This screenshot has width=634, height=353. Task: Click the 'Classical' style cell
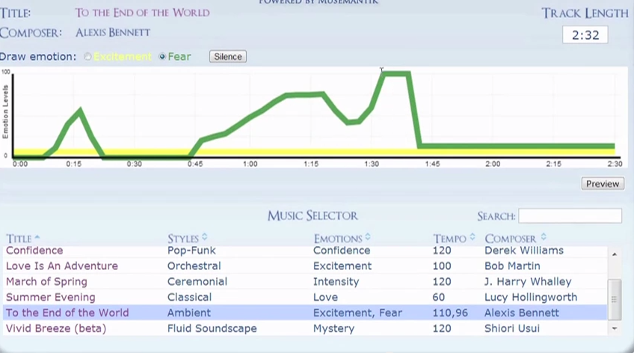point(190,297)
